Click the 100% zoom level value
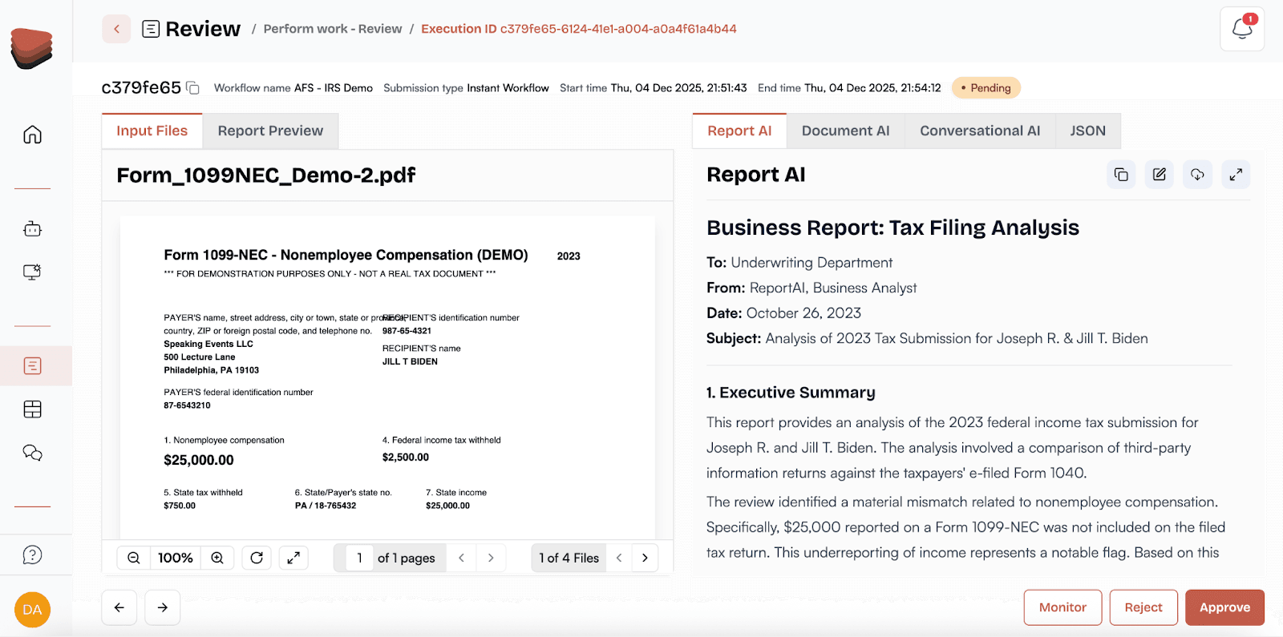 176,558
